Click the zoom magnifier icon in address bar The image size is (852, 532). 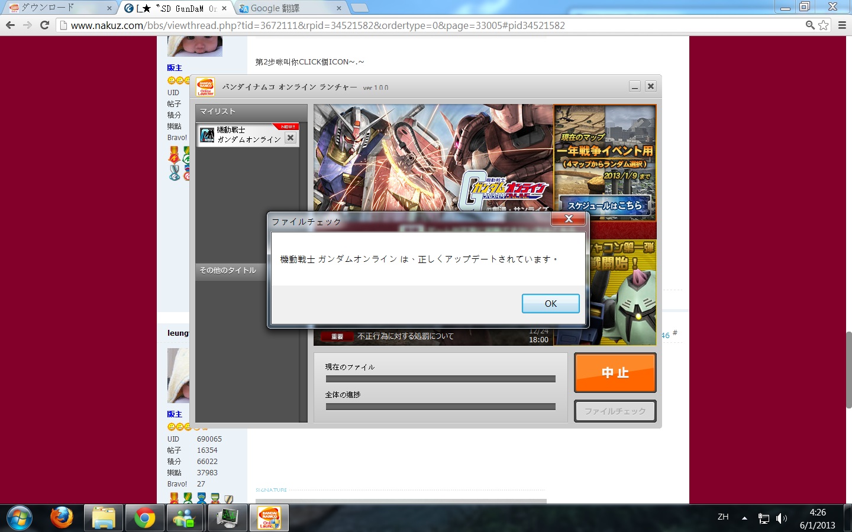tap(810, 25)
